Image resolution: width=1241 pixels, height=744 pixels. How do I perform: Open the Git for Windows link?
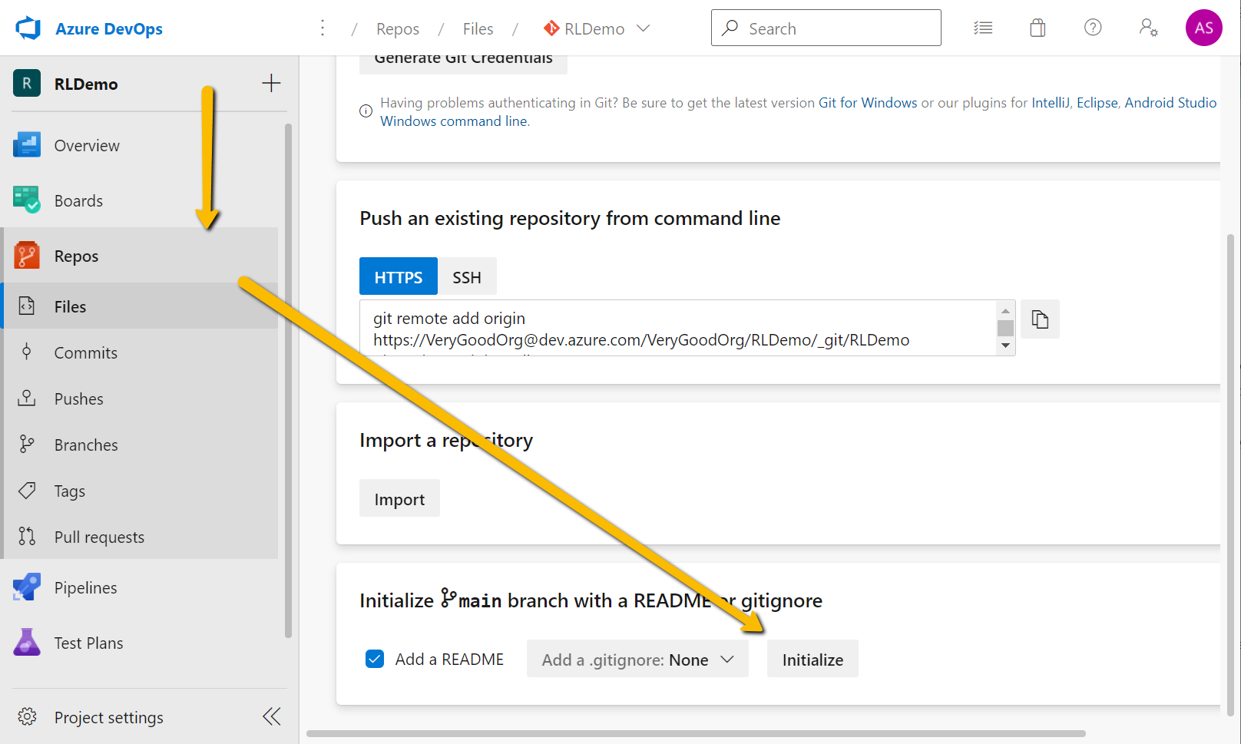pyautogui.click(x=868, y=102)
